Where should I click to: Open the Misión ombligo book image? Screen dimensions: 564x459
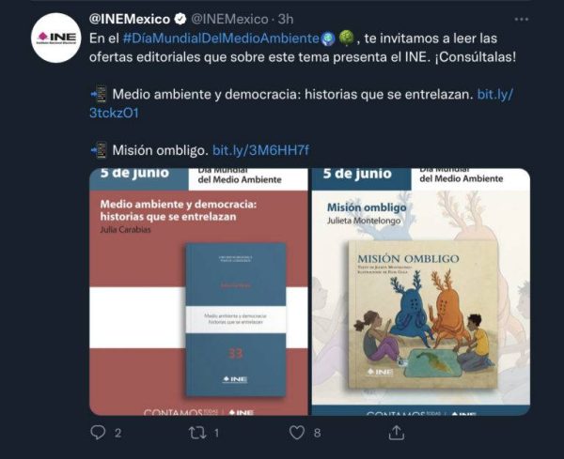click(x=421, y=292)
